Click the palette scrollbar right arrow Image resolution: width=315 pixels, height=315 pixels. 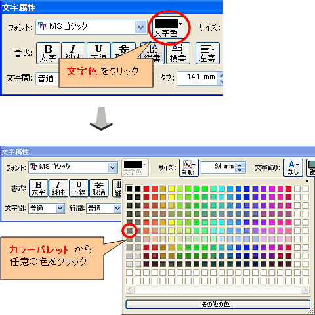(x=304, y=289)
